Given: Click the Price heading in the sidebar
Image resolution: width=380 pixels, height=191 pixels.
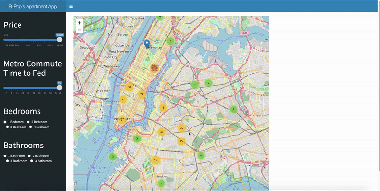Looking at the screenshot, I should 12,25.
